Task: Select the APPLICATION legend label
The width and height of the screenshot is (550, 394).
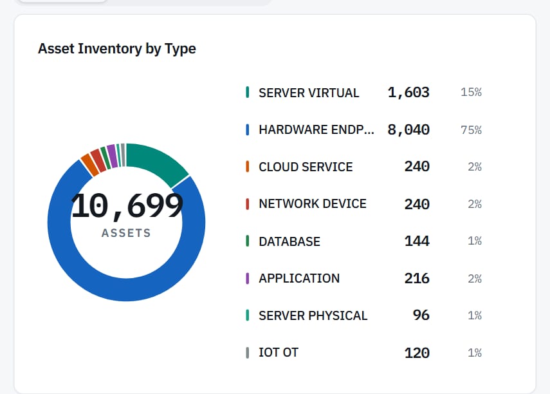Action: click(299, 279)
